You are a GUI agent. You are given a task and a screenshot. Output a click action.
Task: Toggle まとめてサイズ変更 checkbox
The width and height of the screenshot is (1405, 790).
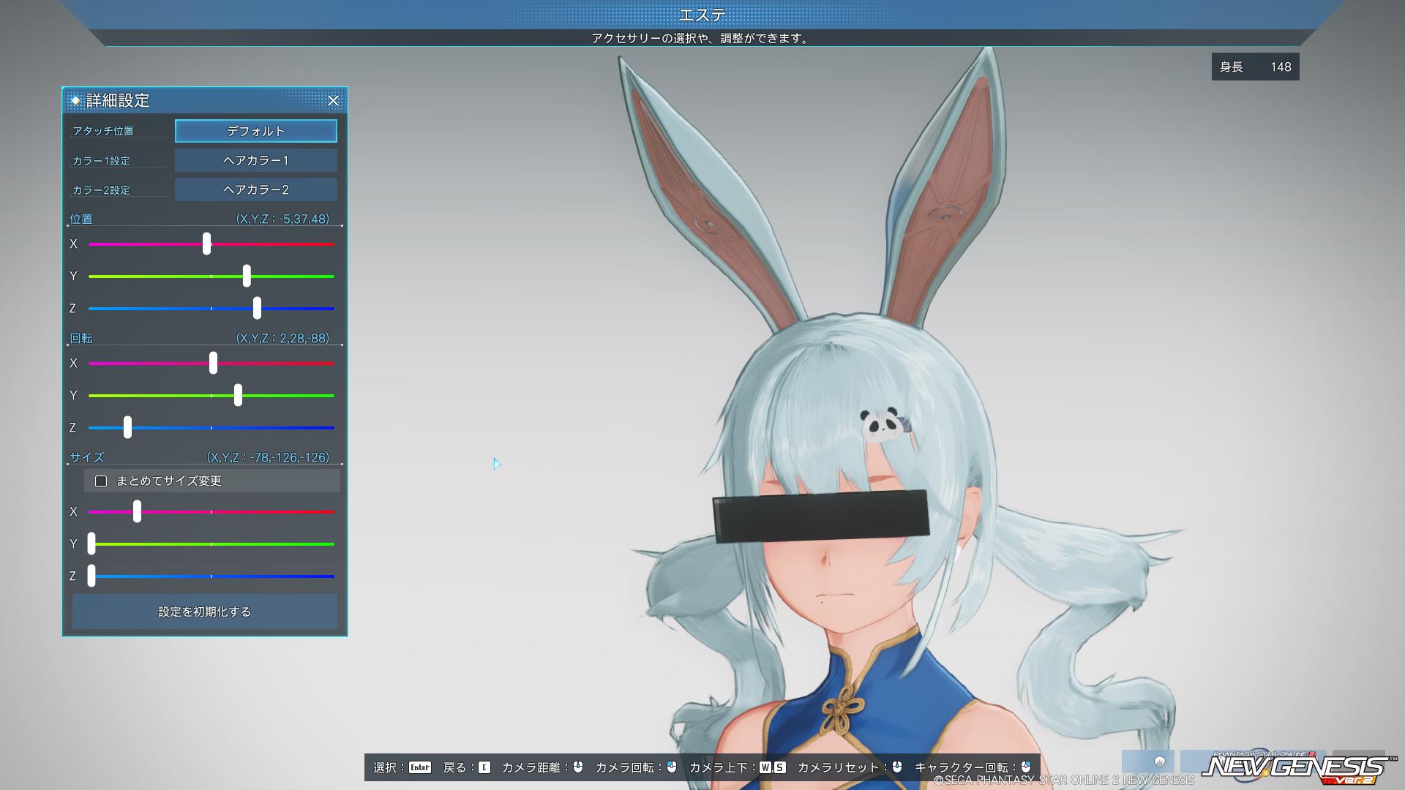pyautogui.click(x=101, y=481)
